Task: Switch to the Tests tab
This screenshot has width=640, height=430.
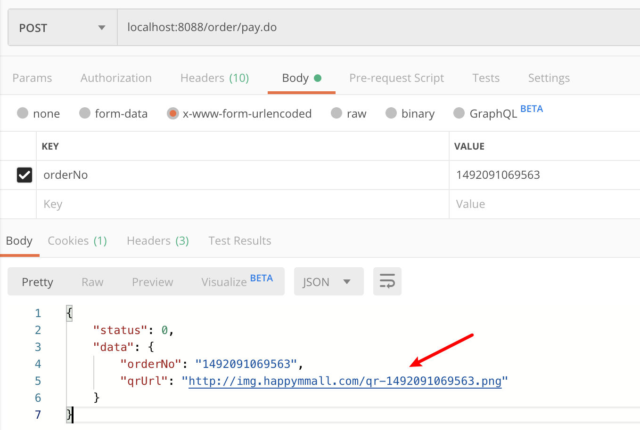Action: (486, 78)
